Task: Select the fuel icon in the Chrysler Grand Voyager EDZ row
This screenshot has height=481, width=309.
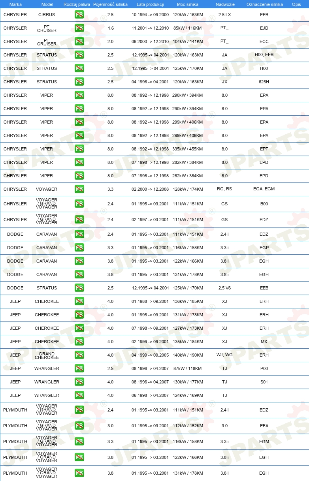Action: point(79,220)
